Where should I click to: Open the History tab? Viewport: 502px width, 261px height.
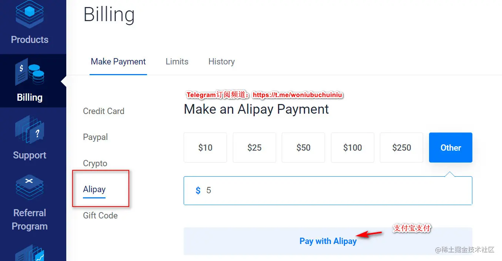tap(221, 61)
